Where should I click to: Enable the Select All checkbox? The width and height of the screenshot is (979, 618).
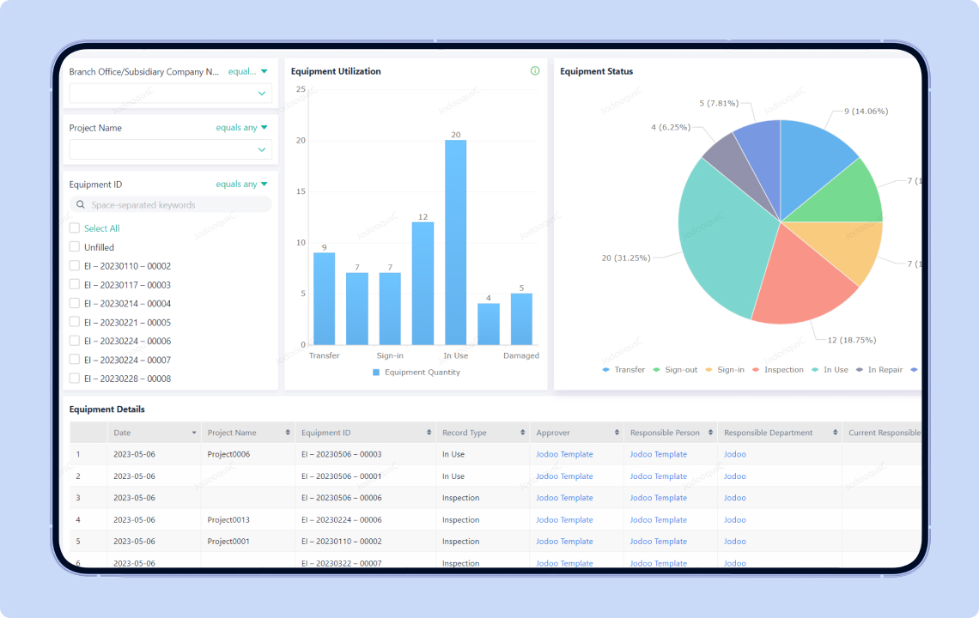tap(74, 228)
